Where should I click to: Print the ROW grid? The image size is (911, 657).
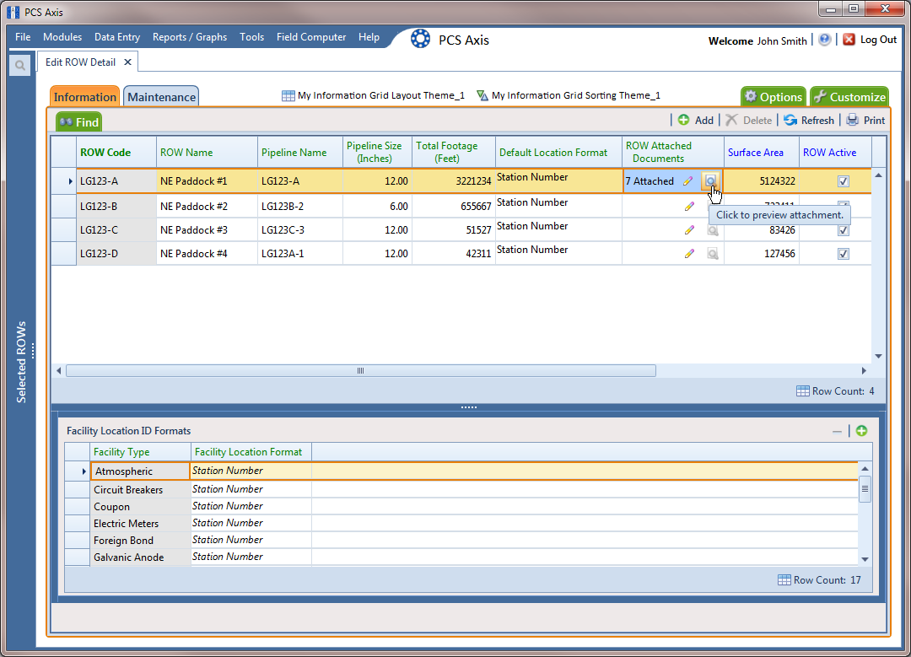865,121
